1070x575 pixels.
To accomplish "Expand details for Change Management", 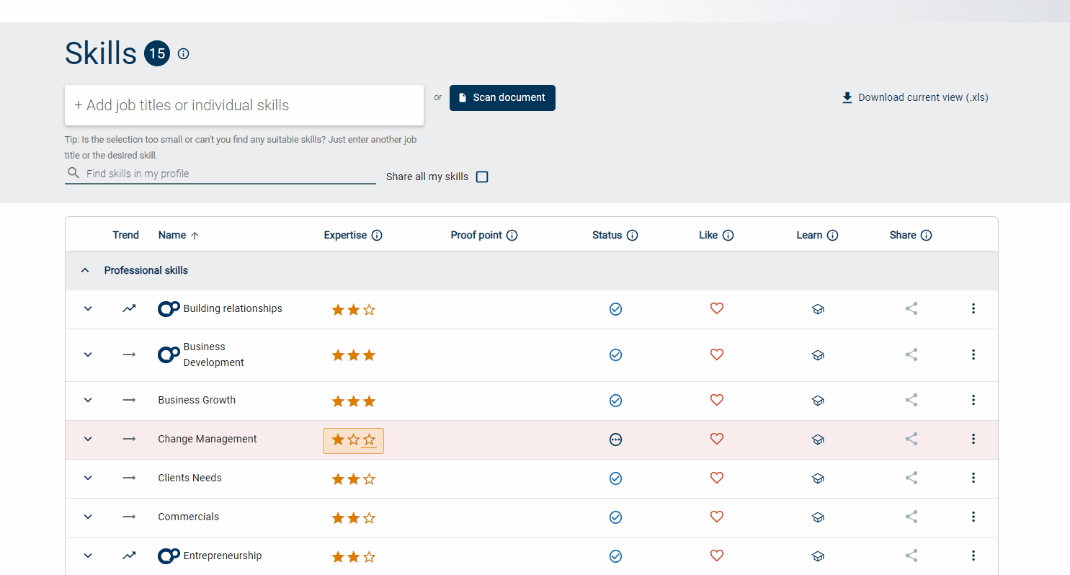I will coord(87,439).
